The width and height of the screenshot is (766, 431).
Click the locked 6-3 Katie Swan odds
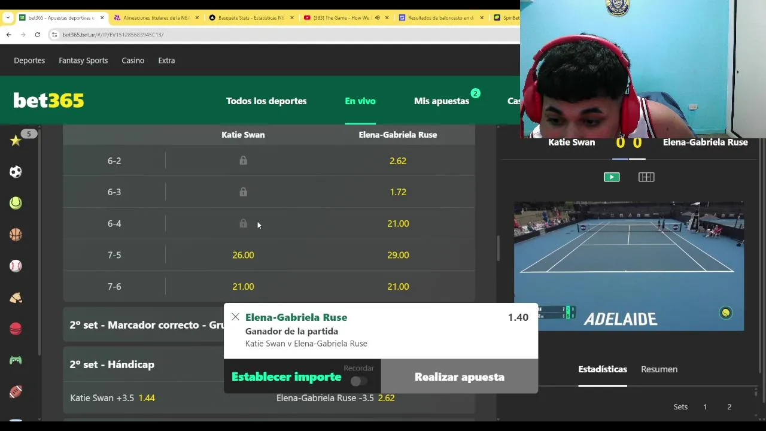click(x=243, y=192)
